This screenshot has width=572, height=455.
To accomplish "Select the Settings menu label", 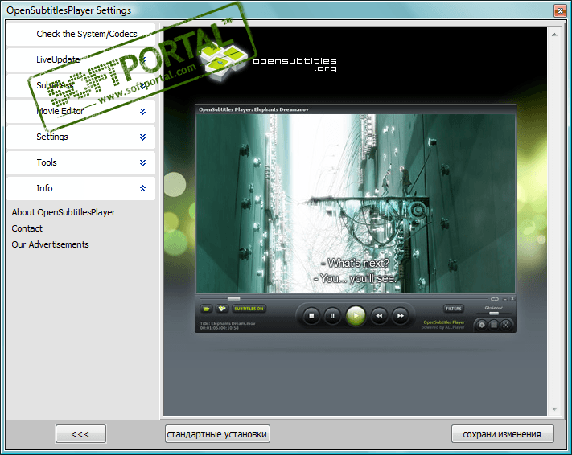I will tap(52, 137).
